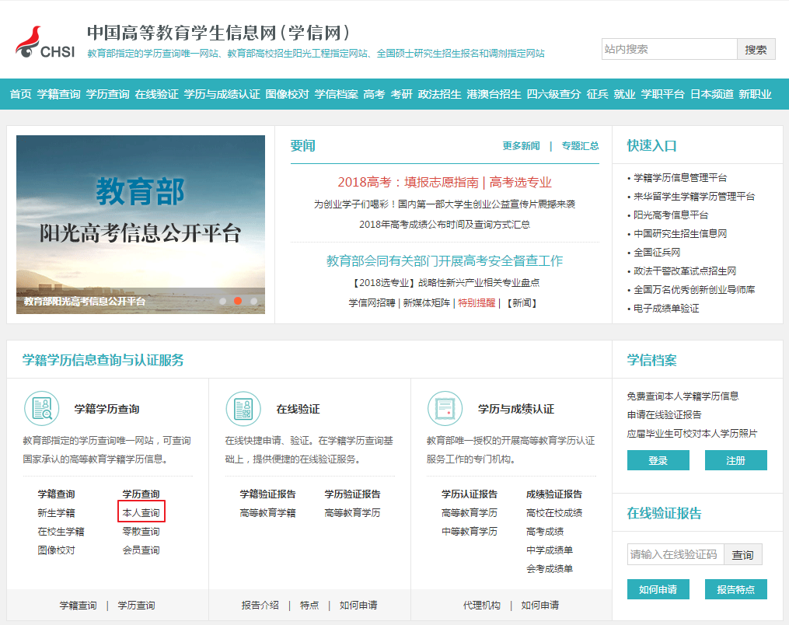The height and width of the screenshot is (625, 789).
Task: Click the 站内搜索 search input field
Action: (669, 49)
